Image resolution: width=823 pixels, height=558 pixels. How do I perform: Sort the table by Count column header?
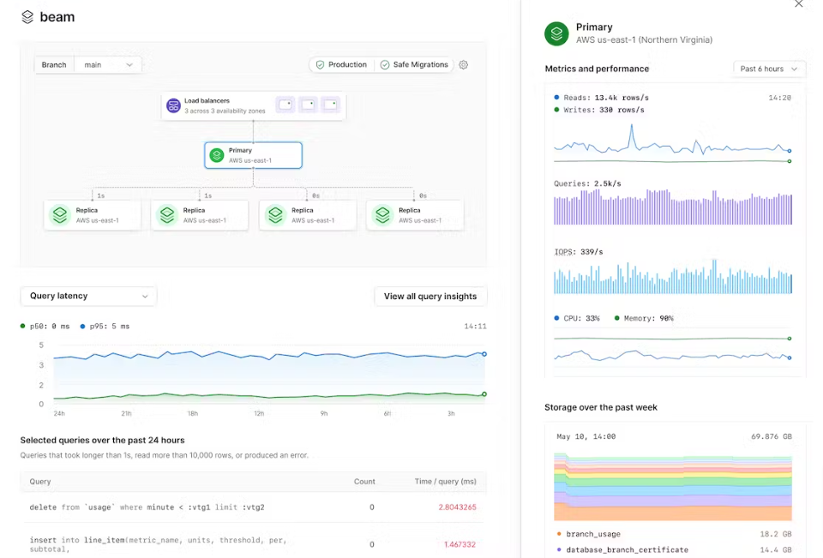(364, 482)
